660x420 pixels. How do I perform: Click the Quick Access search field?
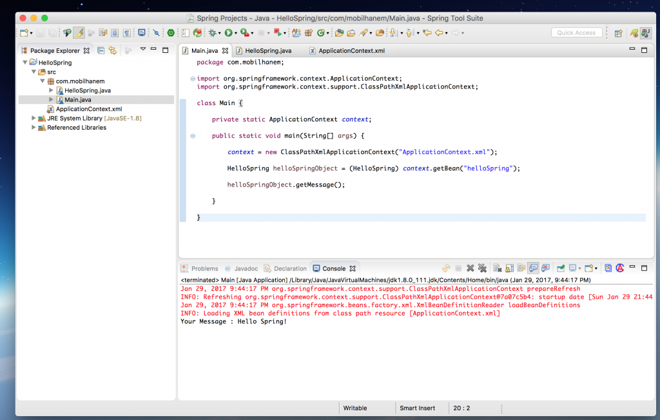[577, 33]
